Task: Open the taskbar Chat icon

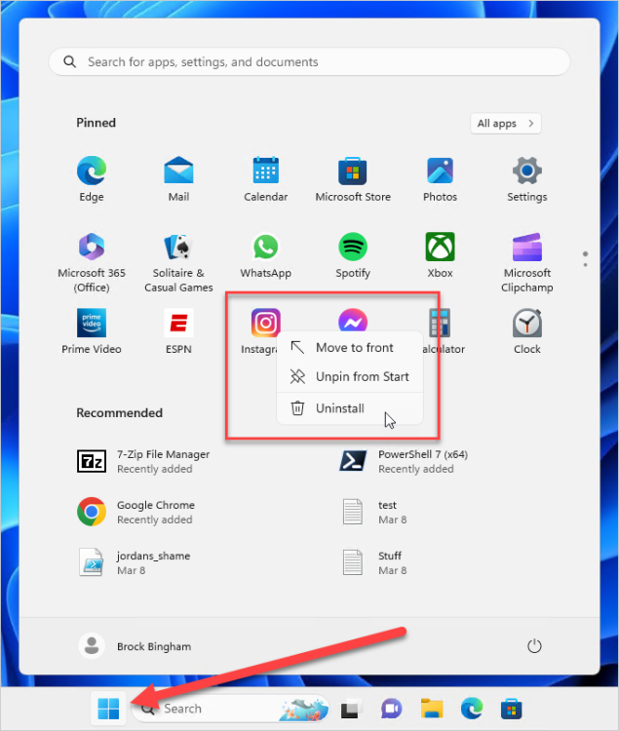Action: (392, 710)
